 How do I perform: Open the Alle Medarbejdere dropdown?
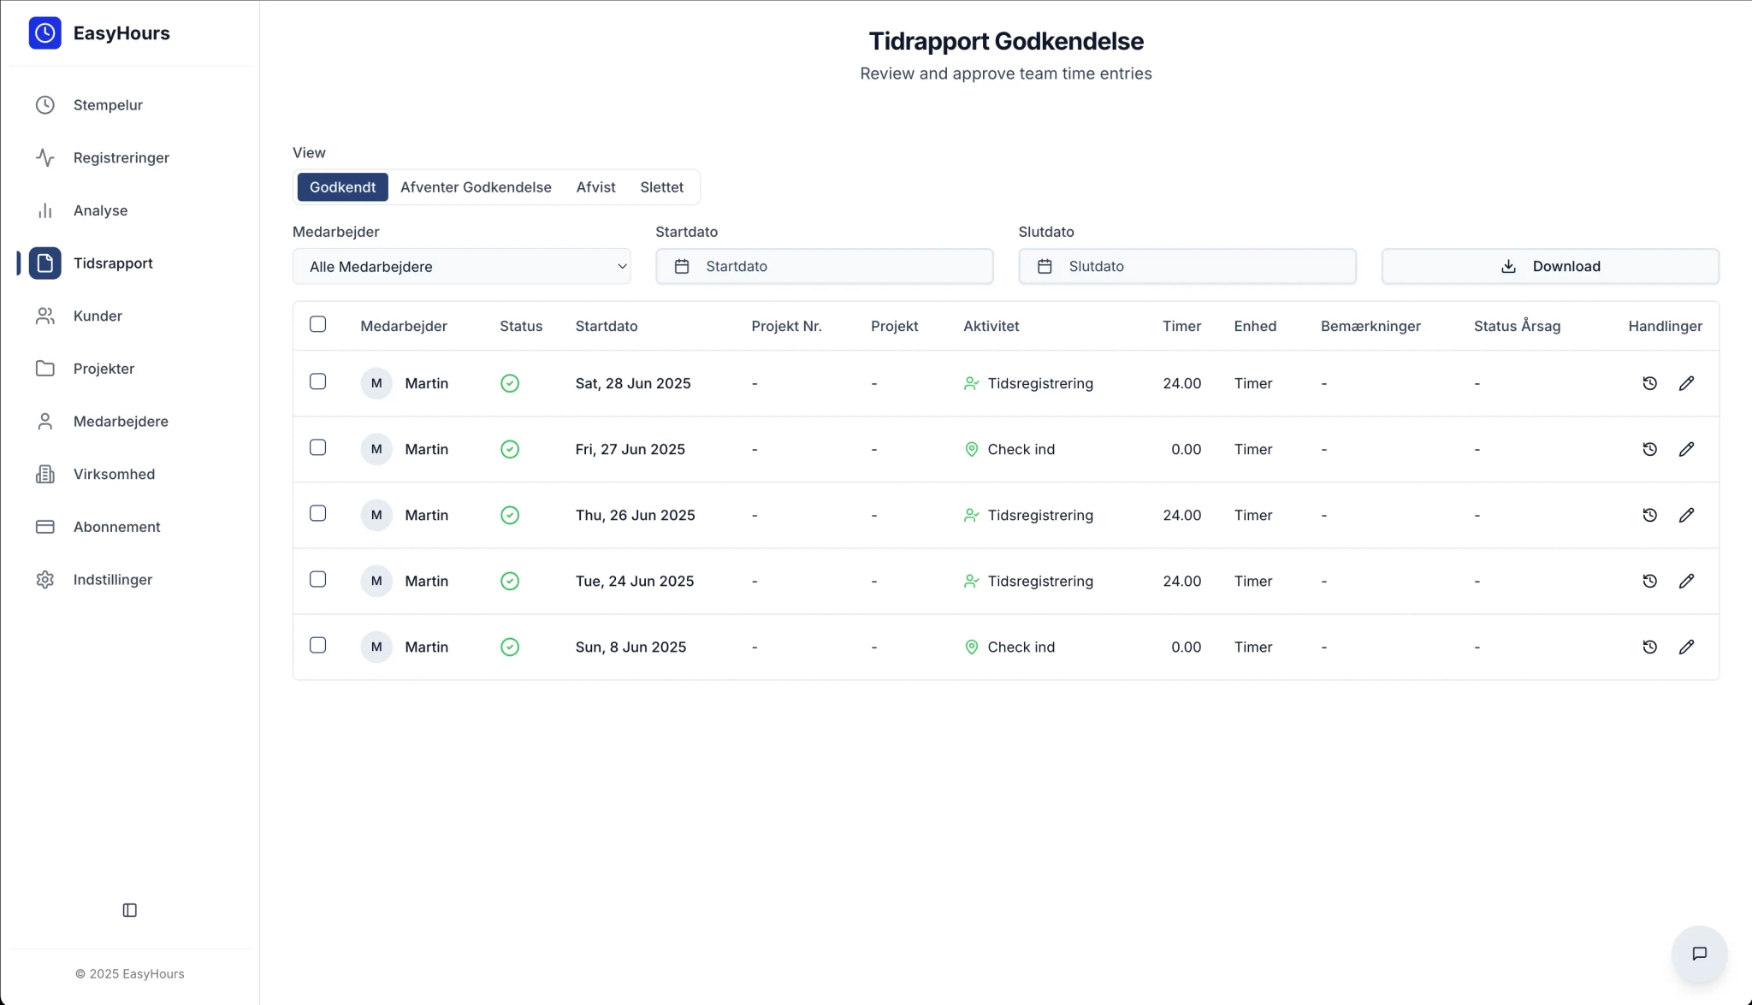coord(462,266)
